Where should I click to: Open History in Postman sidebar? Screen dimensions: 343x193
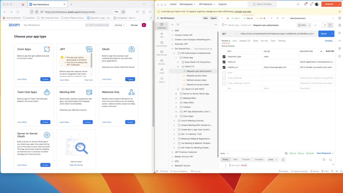coord(162,80)
